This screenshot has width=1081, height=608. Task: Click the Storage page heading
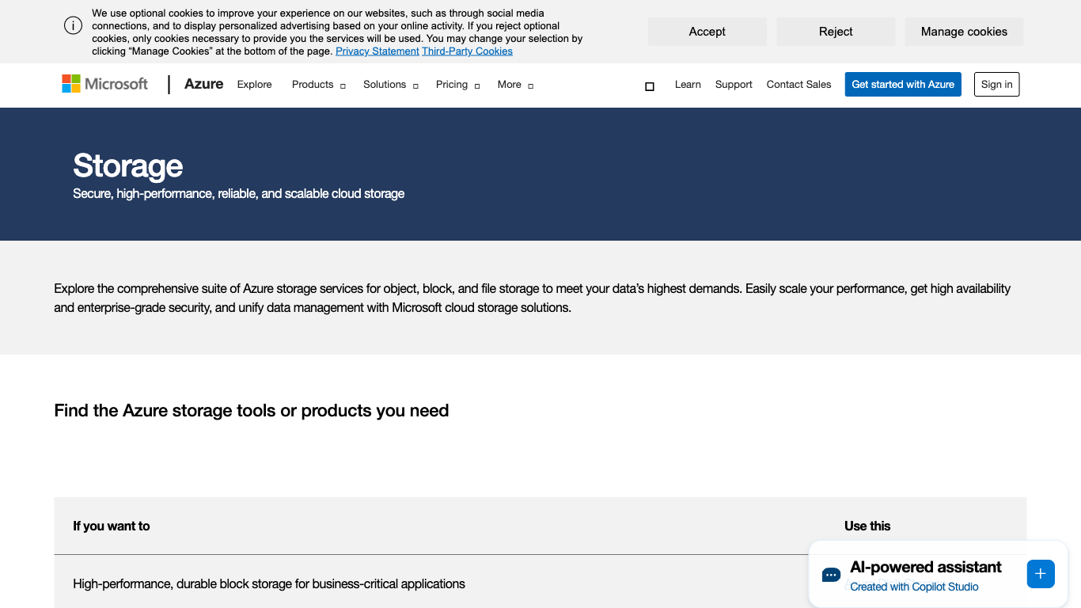pyautogui.click(x=128, y=165)
